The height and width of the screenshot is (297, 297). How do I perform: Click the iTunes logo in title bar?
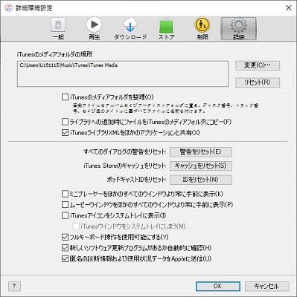point(9,7)
